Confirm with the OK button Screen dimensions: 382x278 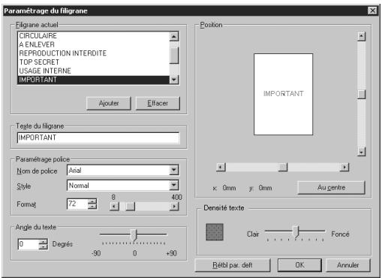click(299, 265)
